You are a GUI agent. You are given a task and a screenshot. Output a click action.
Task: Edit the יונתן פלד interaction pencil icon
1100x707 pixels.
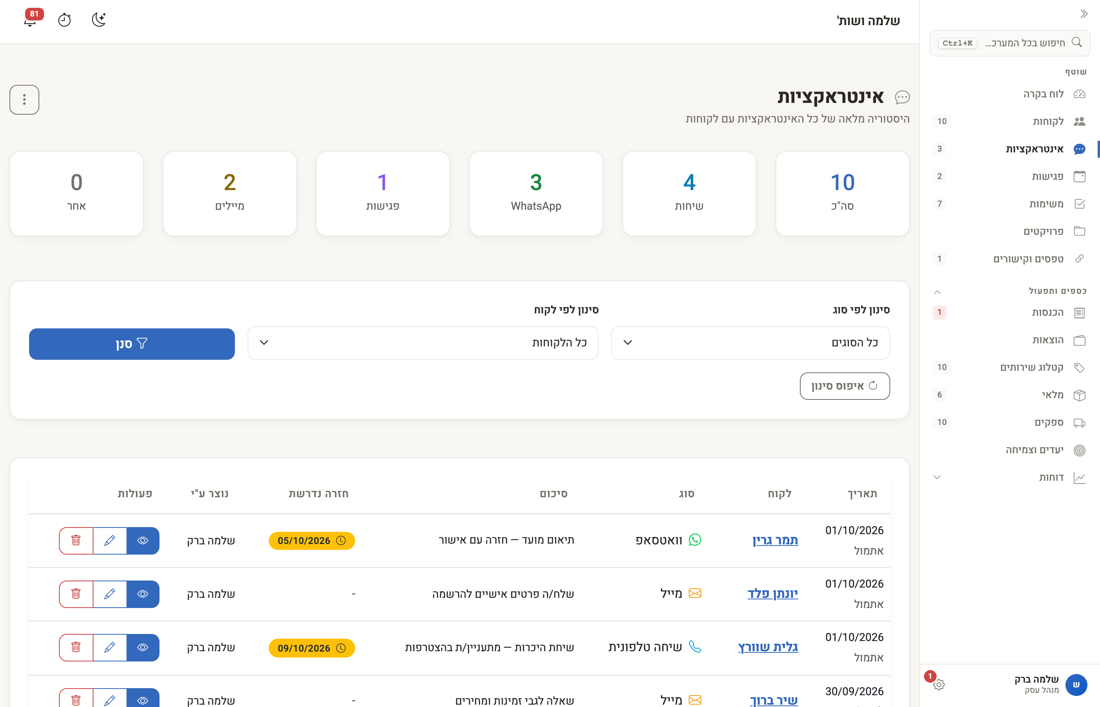pyautogui.click(x=110, y=594)
